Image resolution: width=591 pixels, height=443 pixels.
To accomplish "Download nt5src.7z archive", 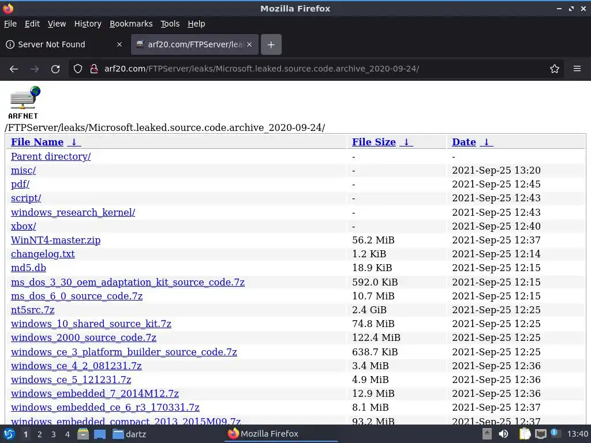I will [33, 310].
